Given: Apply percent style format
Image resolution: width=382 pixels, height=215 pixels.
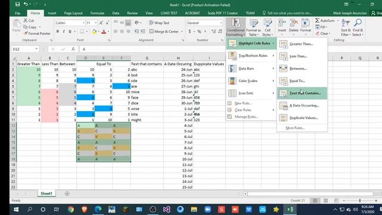Looking at the screenshot, I should (199, 32).
